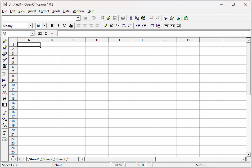252x168 pixels.
Task: Click the Sort Ascending A-Z icon
Action: pos(4,119)
